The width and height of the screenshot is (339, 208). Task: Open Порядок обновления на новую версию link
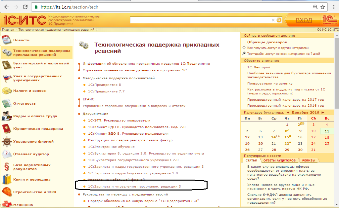(143, 201)
